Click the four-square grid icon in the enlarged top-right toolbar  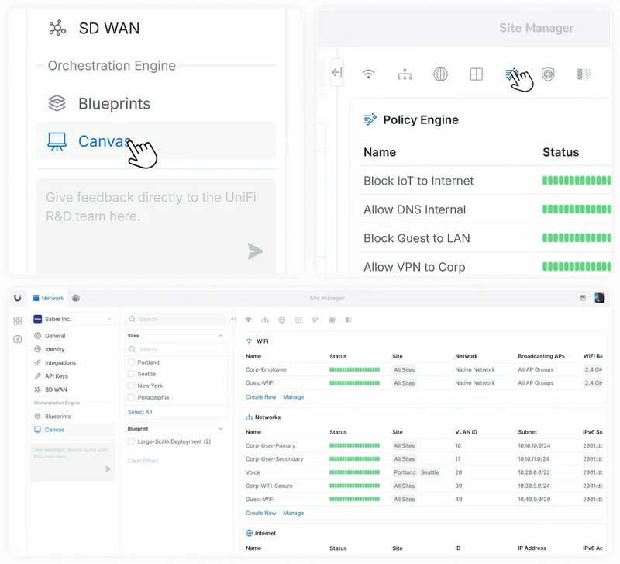click(476, 74)
